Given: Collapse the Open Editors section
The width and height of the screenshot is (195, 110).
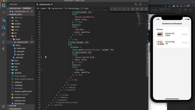Looking at the screenshot, I should [21, 8].
